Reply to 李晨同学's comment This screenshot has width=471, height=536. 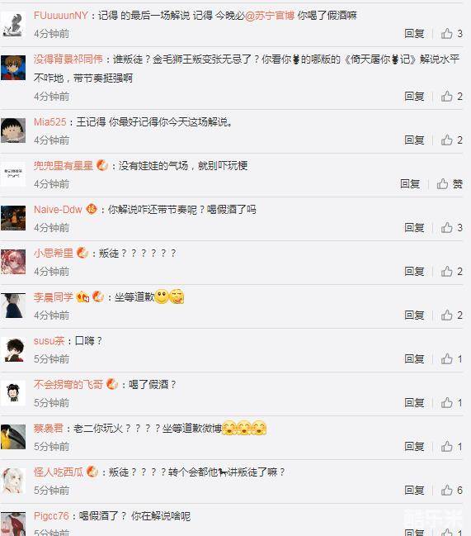point(414,315)
